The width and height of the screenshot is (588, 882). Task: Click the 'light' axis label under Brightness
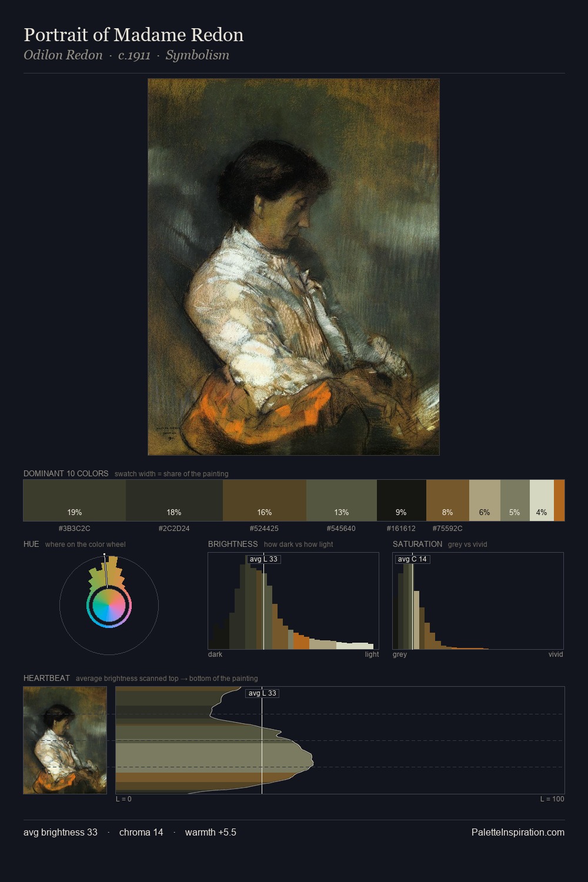point(372,654)
